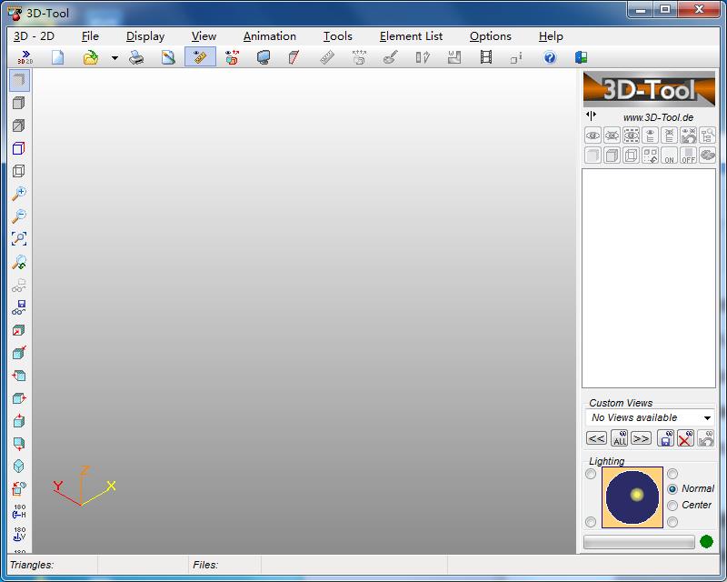
Task: Click the empty element list box
Action: (649, 278)
